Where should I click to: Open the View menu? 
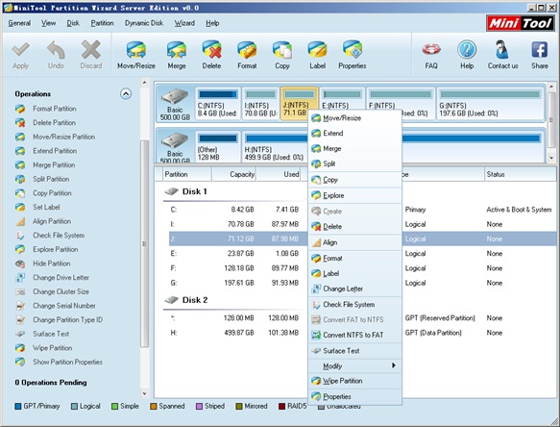click(x=48, y=23)
